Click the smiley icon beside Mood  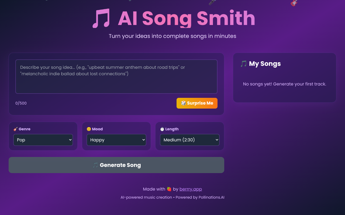[89, 129]
